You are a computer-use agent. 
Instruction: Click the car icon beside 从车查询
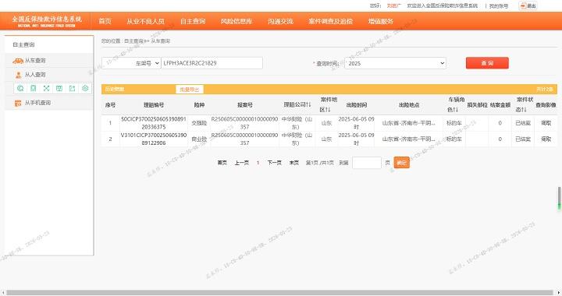tap(18, 61)
